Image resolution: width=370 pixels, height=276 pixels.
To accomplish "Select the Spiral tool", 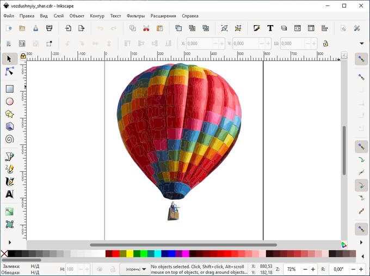I will [x=9, y=139].
